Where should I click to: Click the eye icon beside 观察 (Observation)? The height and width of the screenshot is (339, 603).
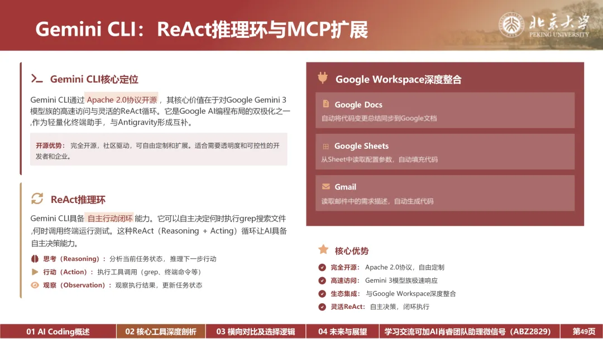35,285
